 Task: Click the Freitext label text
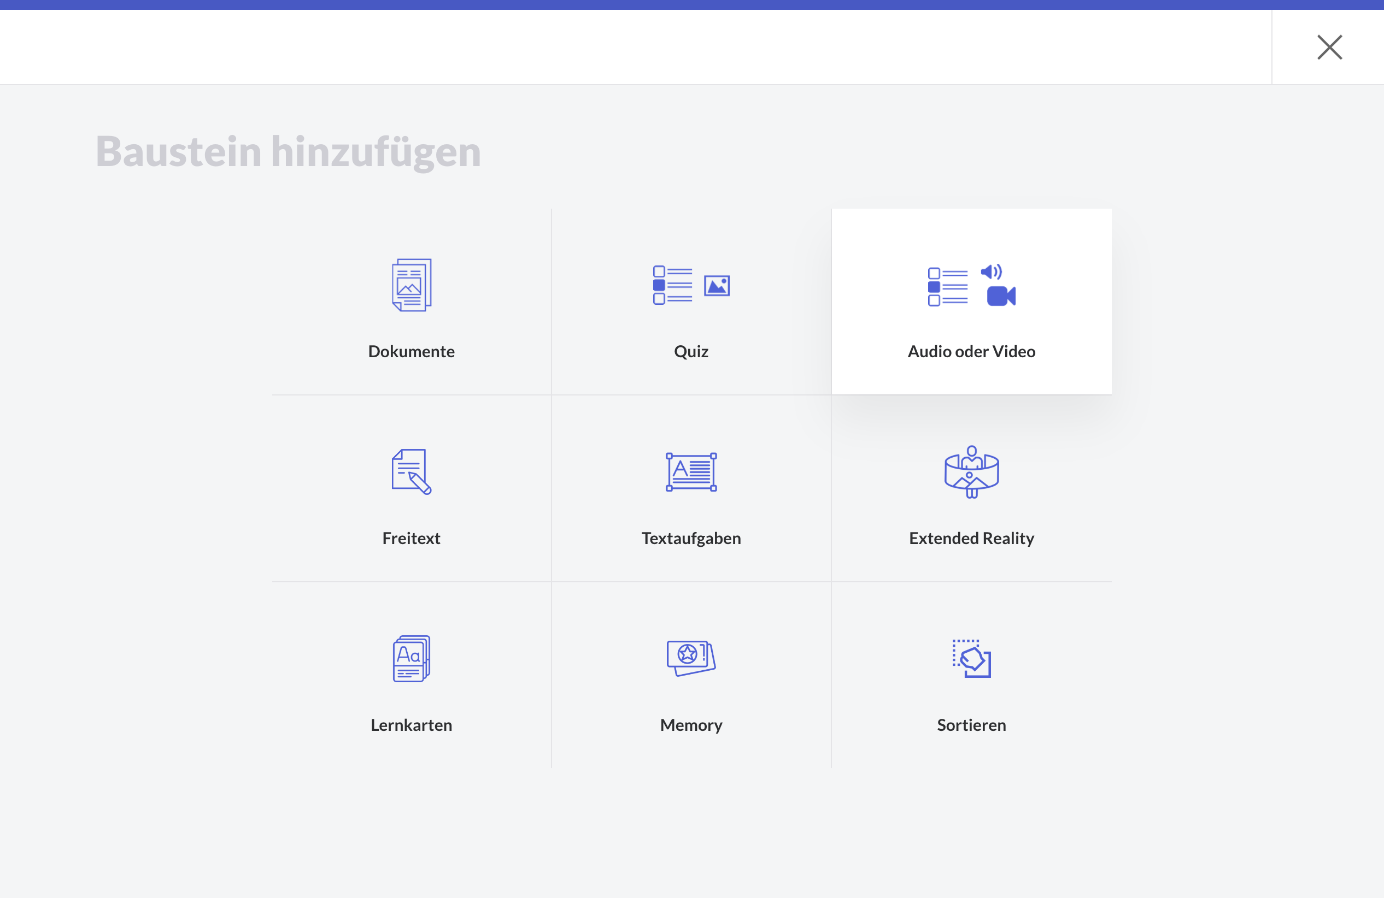pos(411,537)
